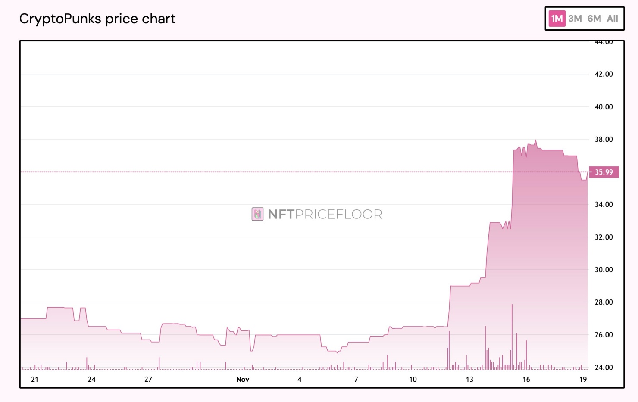Viewport: 638px width, 402px height.
Task: Click the 16 date axis label
Action: (x=526, y=379)
